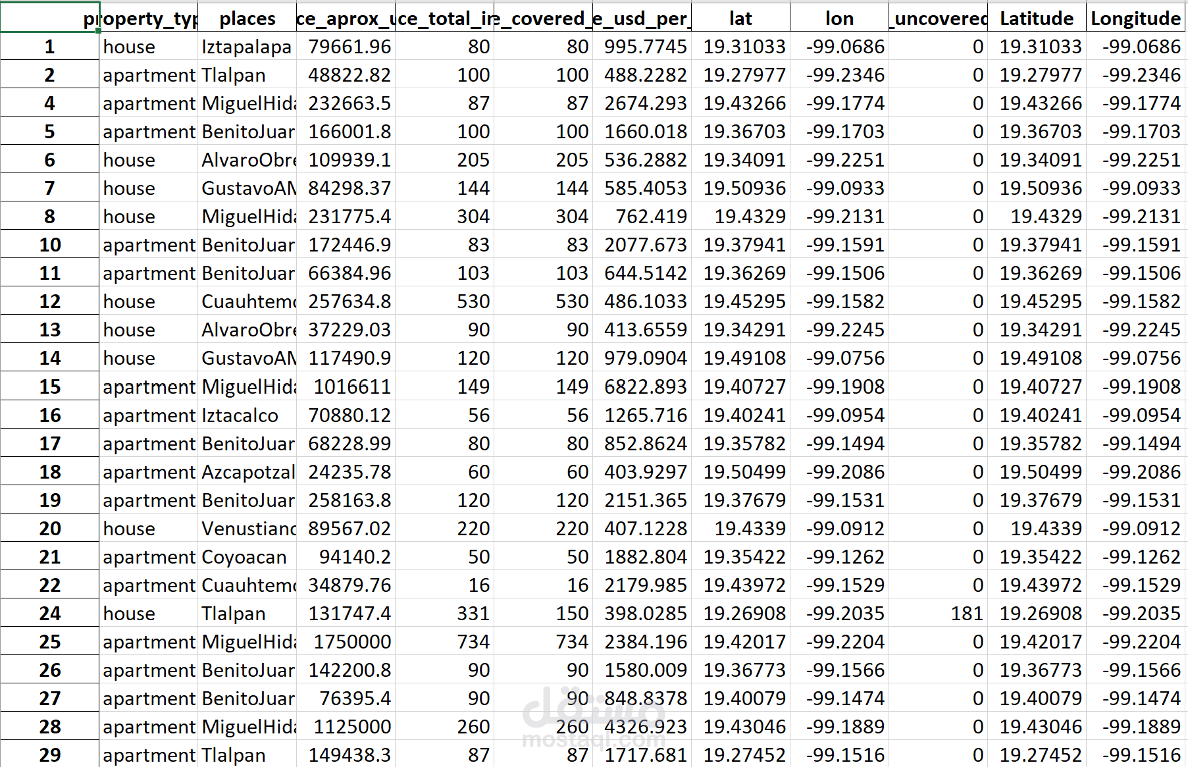Select price cell 1016611
This screenshot has width=1188, height=767.
346,386
